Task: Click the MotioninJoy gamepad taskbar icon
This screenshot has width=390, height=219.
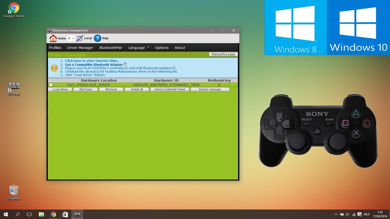Action: pos(77,214)
